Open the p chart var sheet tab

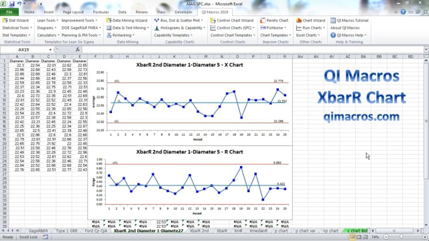coord(306,231)
